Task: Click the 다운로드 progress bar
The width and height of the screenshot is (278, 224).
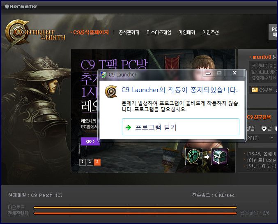Action: click(135, 207)
